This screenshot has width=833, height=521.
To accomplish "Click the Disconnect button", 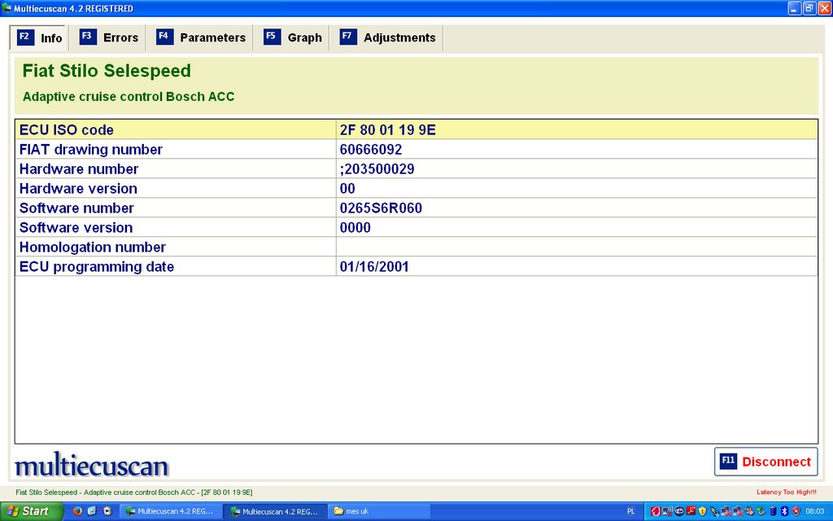I will [765, 462].
